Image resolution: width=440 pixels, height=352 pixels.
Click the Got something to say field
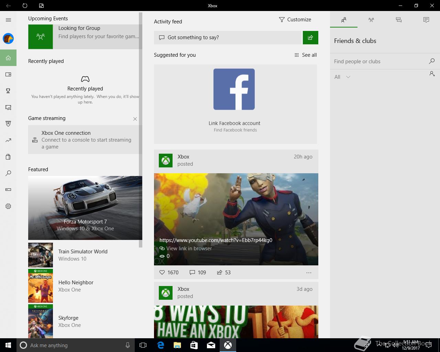click(x=228, y=37)
